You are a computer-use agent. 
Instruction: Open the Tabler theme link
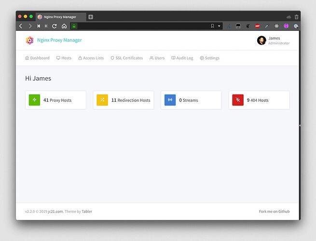point(87,212)
